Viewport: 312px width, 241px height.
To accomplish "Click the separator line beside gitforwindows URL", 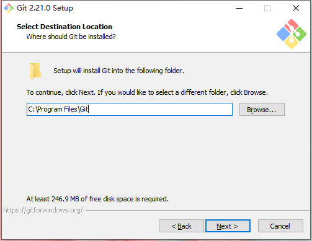I will tap(198, 211).
